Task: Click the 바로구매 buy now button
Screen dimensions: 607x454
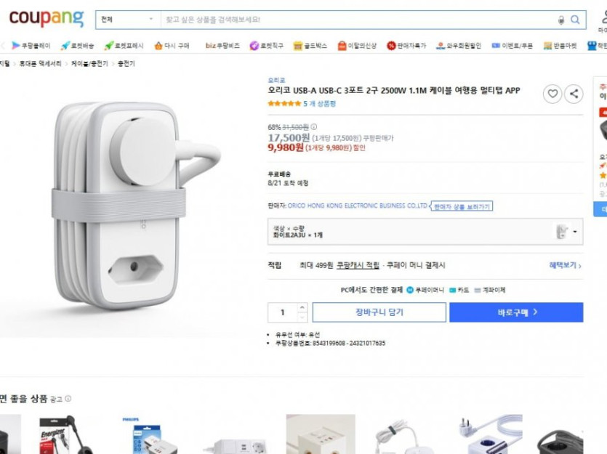Action: [516, 312]
